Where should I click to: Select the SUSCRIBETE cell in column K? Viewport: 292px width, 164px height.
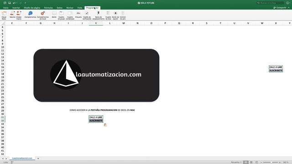click(96, 121)
